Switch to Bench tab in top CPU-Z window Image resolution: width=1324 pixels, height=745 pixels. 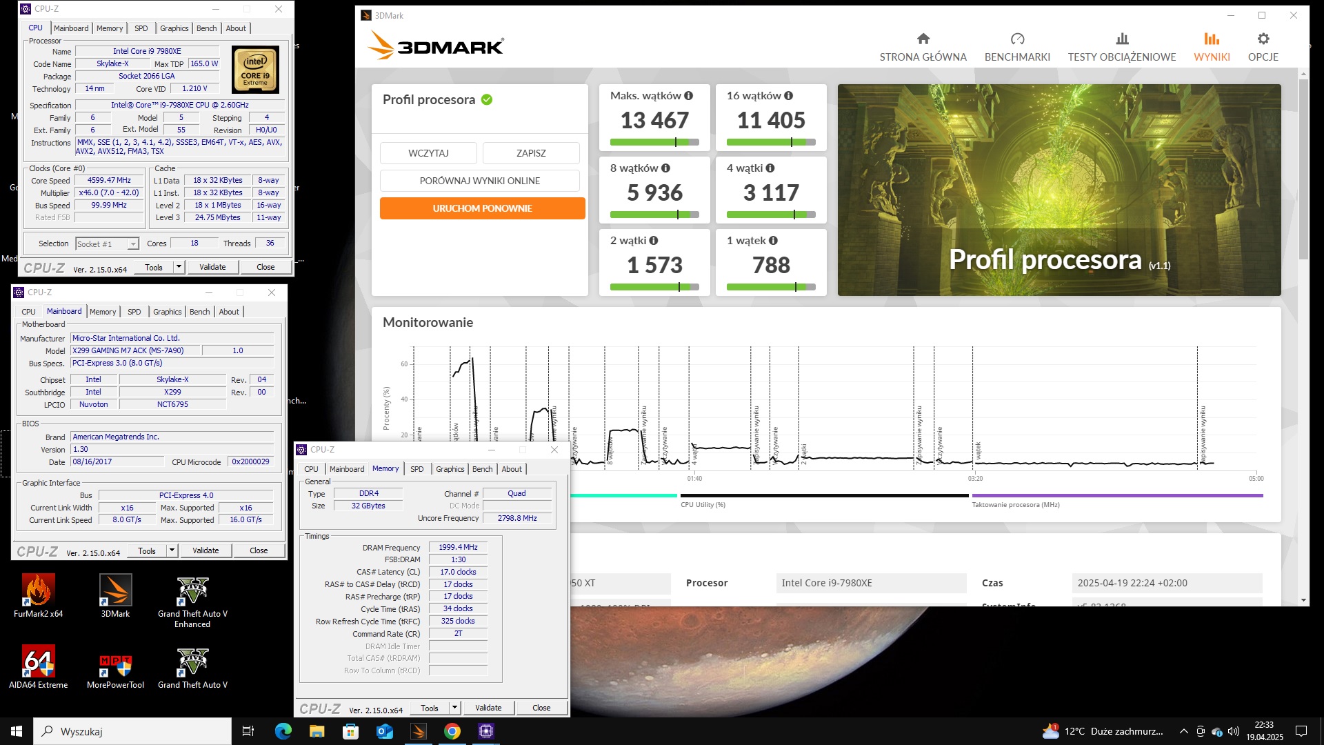pyautogui.click(x=206, y=28)
